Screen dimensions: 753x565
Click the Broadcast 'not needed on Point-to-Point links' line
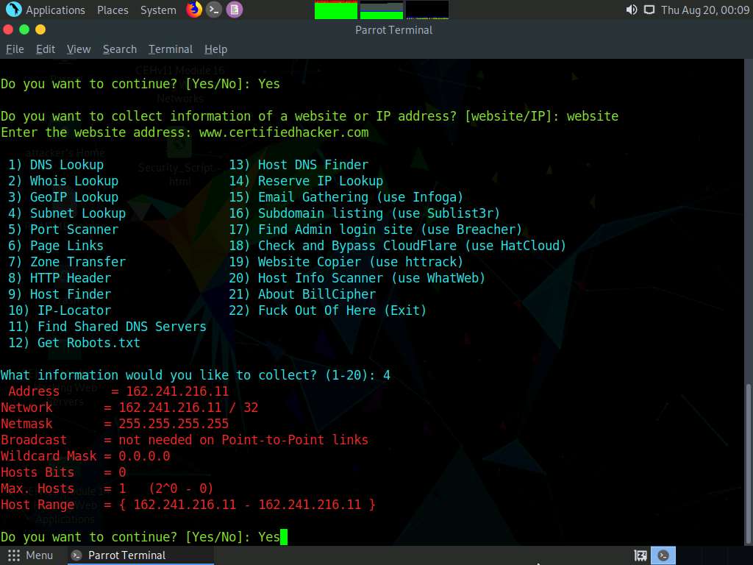click(x=185, y=440)
